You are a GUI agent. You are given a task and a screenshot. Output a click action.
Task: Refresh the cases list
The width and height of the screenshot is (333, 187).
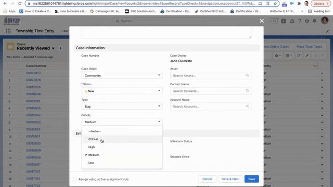tap(299, 56)
